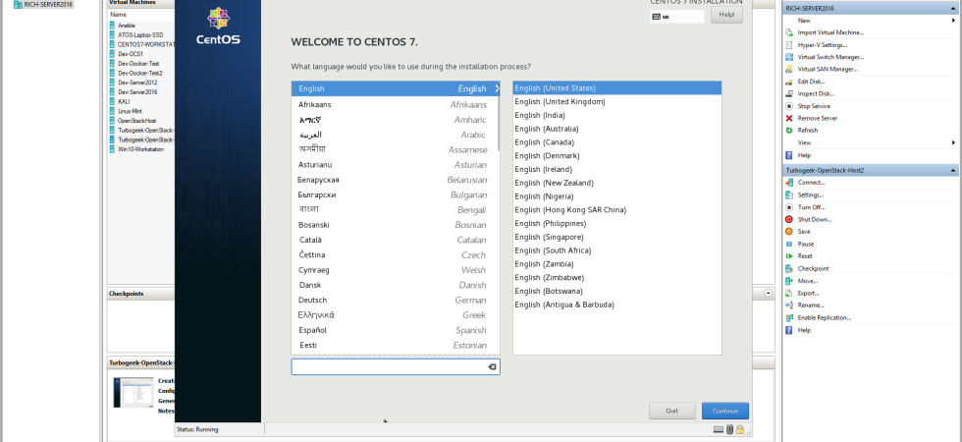Image resolution: width=962 pixels, height=442 pixels.
Task: Click Continue in CentOS installer
Action: point(725,411)
